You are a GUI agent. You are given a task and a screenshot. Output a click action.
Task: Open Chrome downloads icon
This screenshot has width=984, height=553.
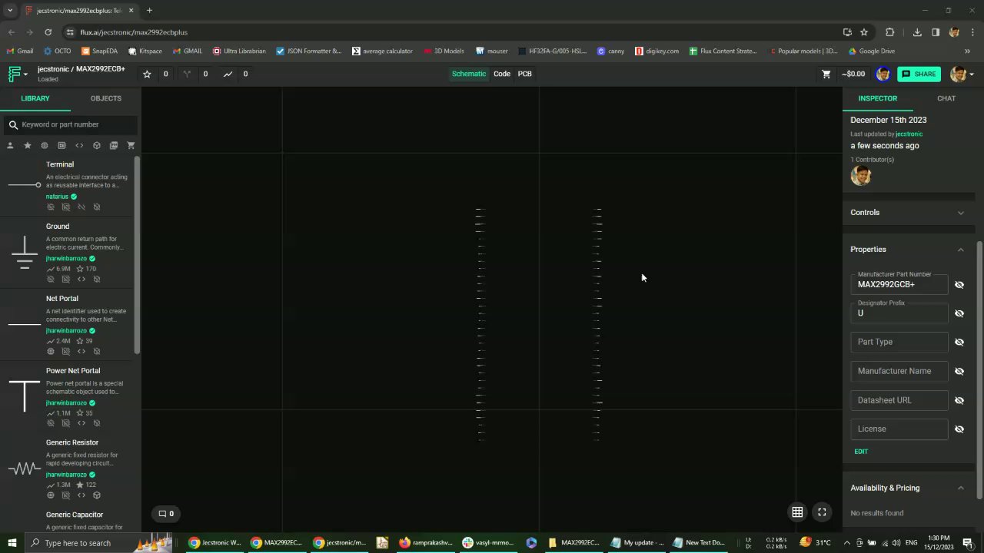917,32
